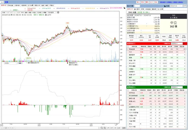The width and height of the screenshot is (188, 130).
Task: Click the 20MA legend color line
Action: (x=54, y=8)
